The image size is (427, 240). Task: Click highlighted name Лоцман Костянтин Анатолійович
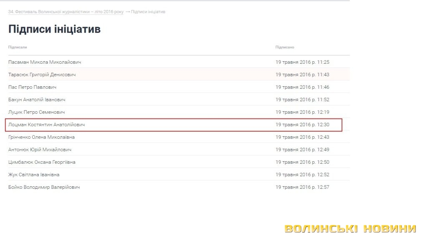[47, 125]
